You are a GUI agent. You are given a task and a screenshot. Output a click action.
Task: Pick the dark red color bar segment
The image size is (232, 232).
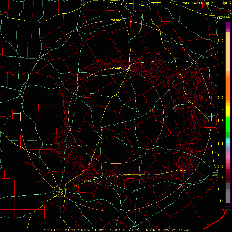[x=228, y=175]
